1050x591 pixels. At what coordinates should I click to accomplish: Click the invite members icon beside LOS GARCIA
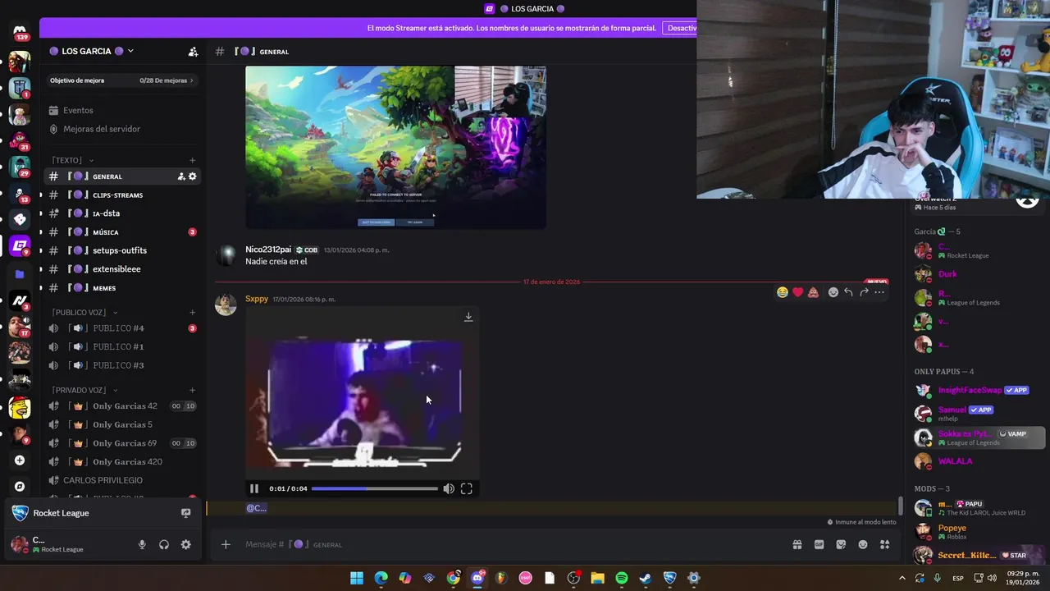click(193, 52)
